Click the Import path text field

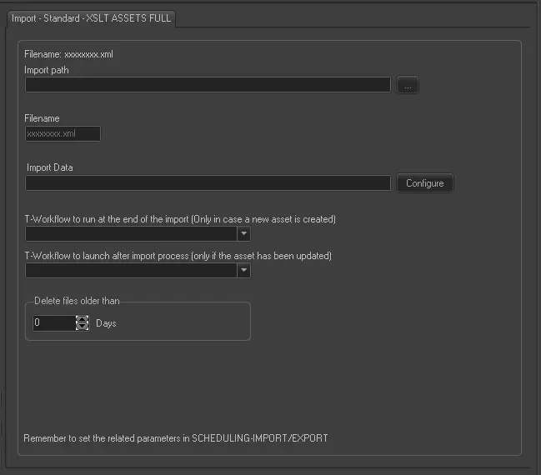208,85
